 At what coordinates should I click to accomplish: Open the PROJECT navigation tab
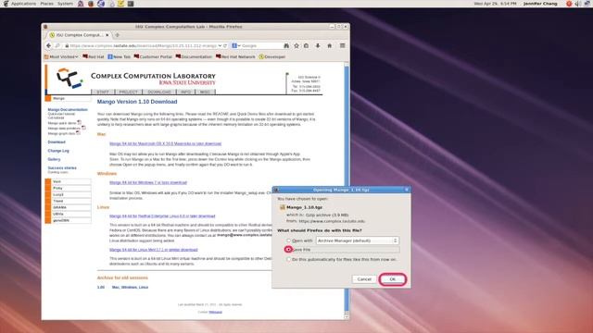click(x=129, y=92)
